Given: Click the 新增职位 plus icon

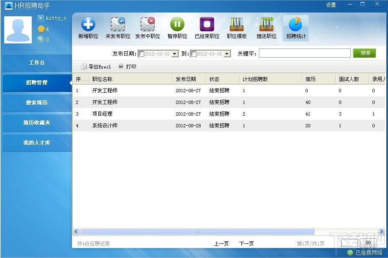Looking at the screenshot, I should pyautogui.click(x=88, y=25).
